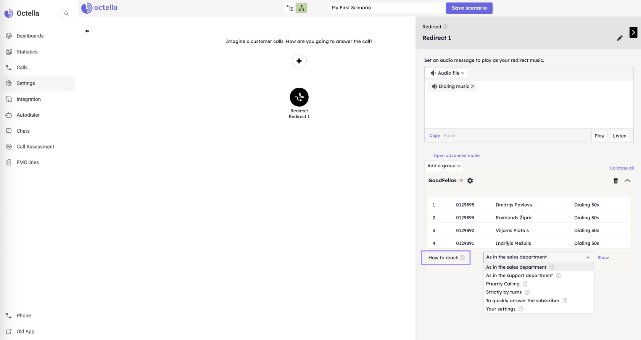Open advanced mode link
This screenshot has width=641, height=340.
tap(456, 156)
